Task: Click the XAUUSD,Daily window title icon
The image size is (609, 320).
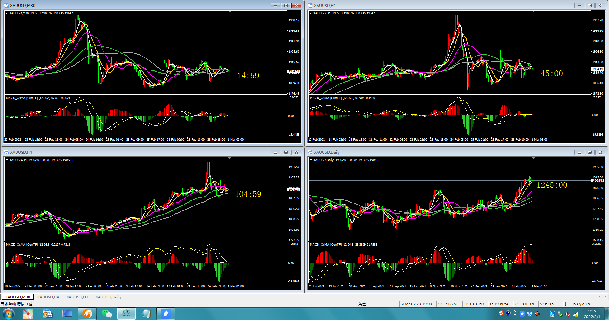Action: pyautogui.click(x=310, y=152)
